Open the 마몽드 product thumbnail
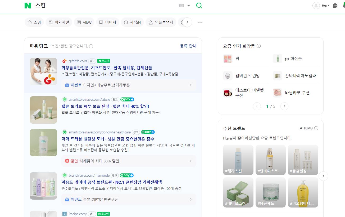345x217 pixels. [x=43, y=186]
